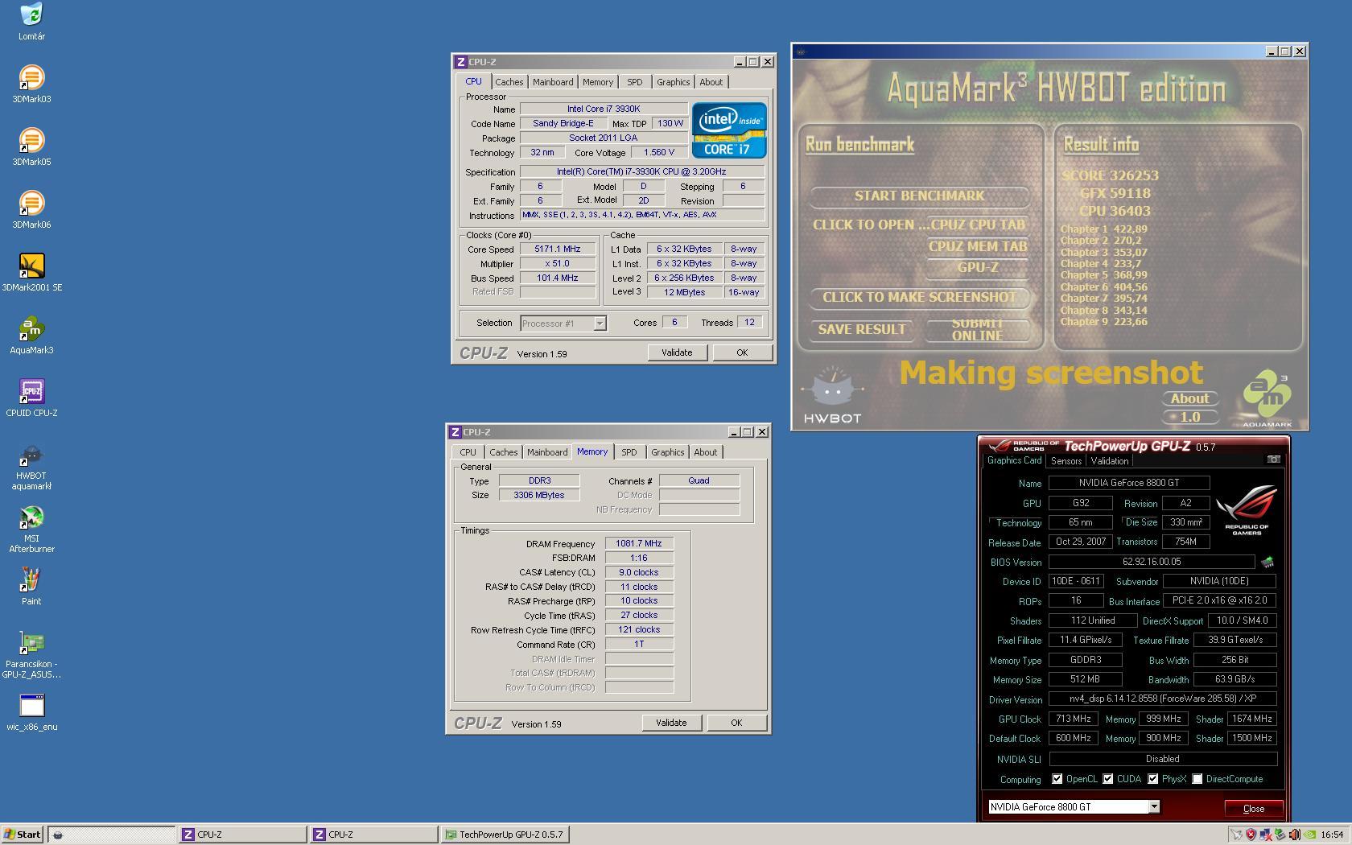Open About tab in bottom CPU-Z window

tap(706, 452)
